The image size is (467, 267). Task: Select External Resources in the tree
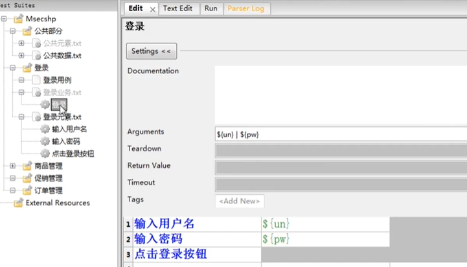click(x=58, y=203)
